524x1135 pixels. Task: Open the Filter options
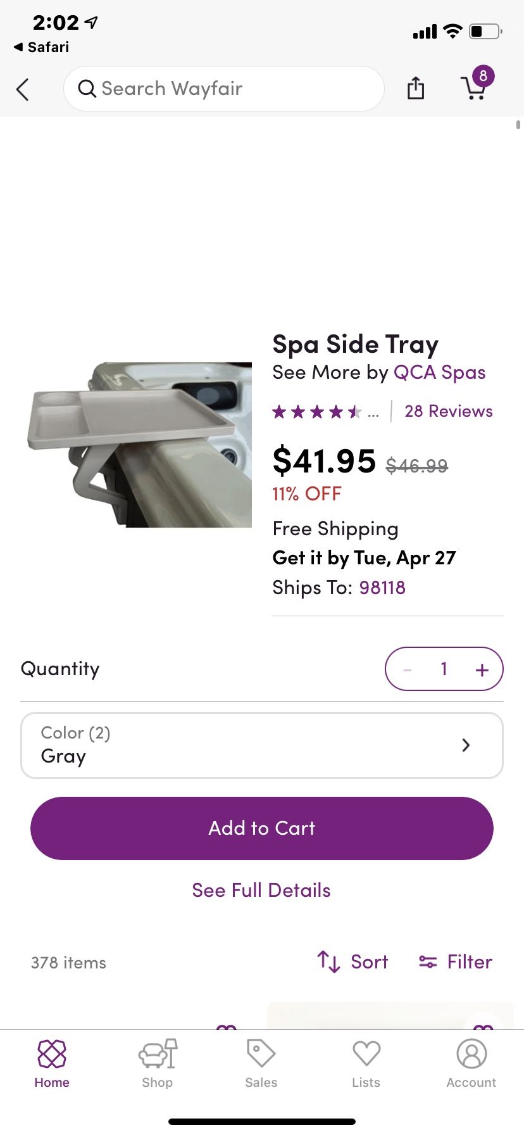[455, 961]
